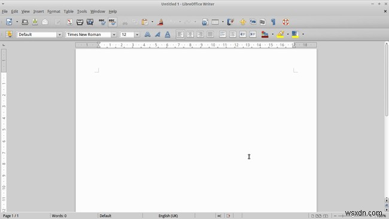Click the Gallery icon
389x219 pixels.
click(253, 22)
